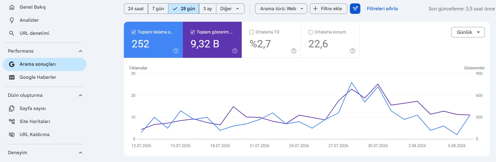Click the Analizler lightbulb icon
496x162 pixels.
[12, 20]
